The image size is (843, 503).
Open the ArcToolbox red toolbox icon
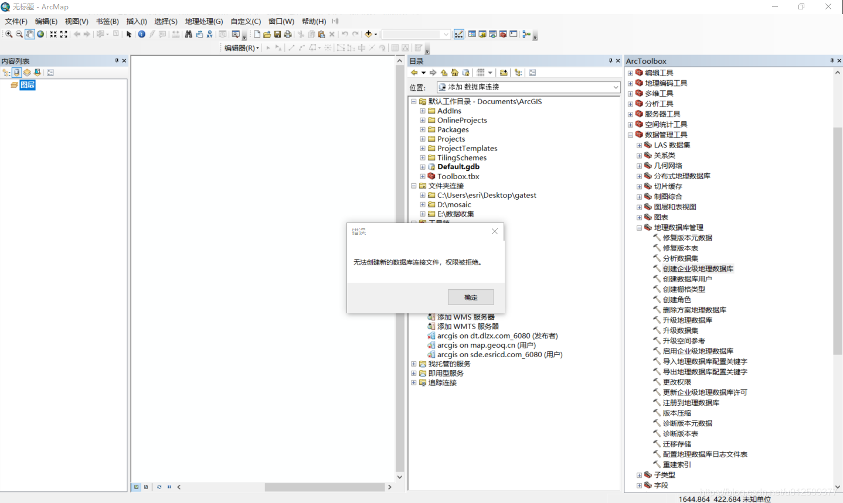coord(503,35)
